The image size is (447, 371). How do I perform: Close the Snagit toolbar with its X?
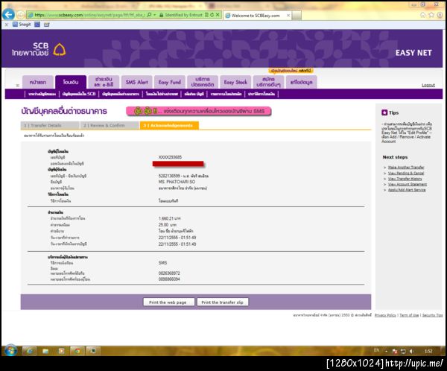[6, 25]
